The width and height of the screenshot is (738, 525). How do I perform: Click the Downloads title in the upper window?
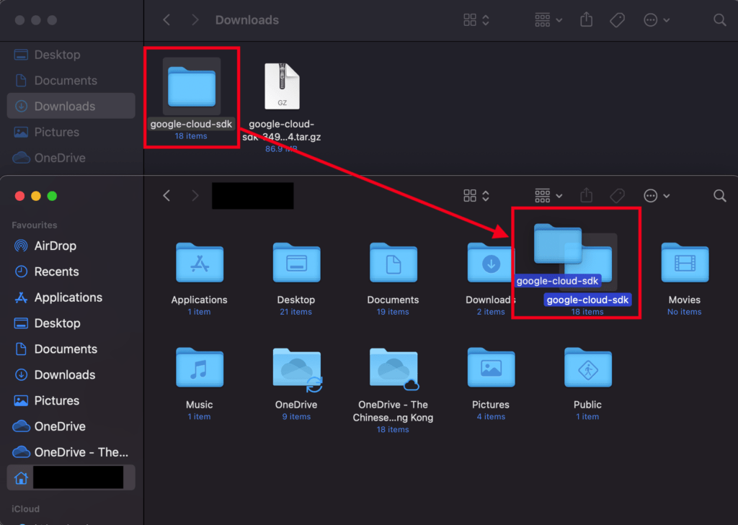pyautogui.click(x=246, y=20)
